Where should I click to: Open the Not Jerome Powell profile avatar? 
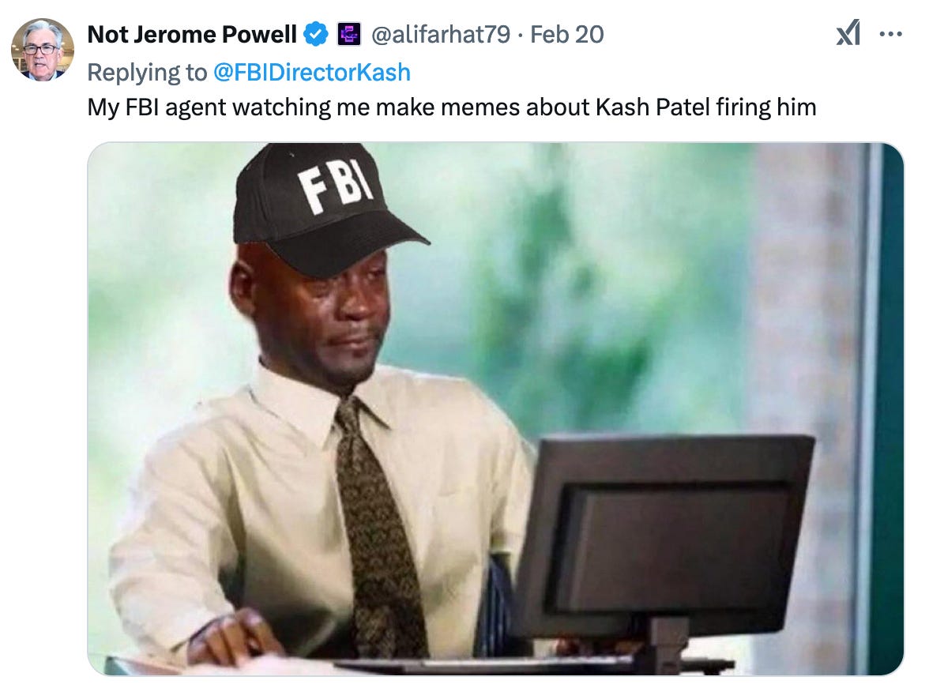42,49
